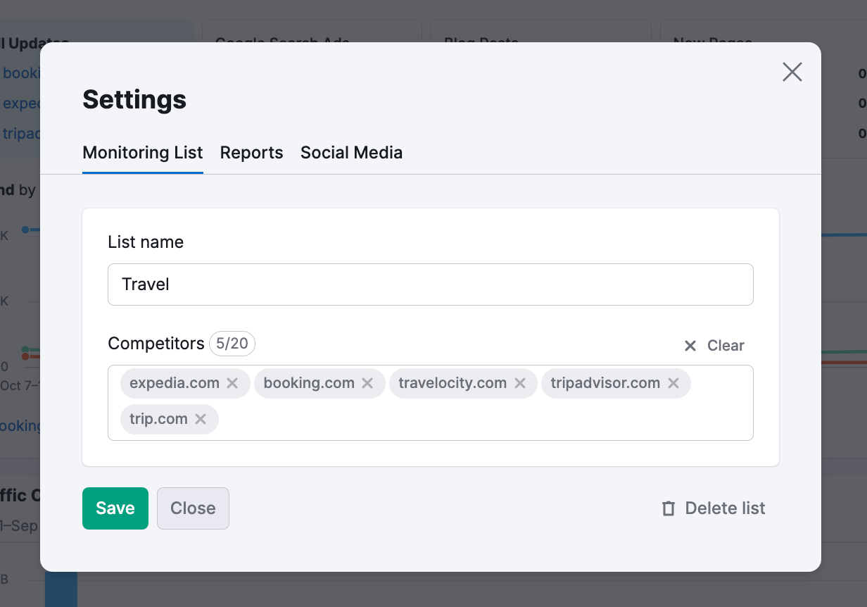Select the Monitoring List tab
The width and height of the screenshot is (867, 607).
(x=142, y=152)
